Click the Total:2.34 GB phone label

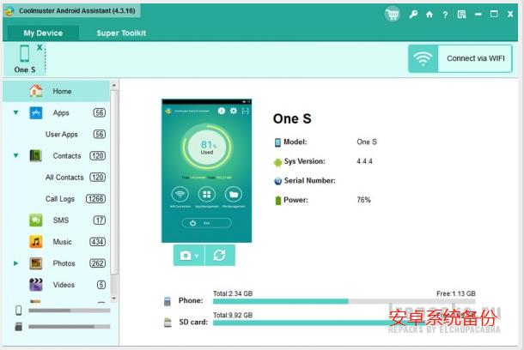click(x=233, y=293)
